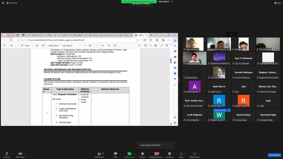Screen dimensions: 283x159
Task: Open browser Settings and more menu
Action: point(169,40)
